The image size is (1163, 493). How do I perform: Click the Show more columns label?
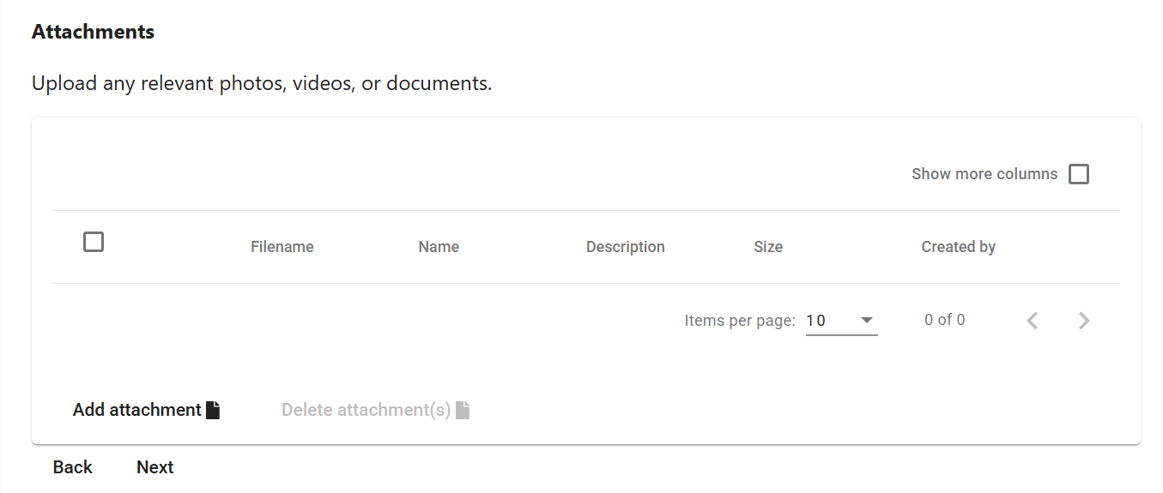(984, 174)
